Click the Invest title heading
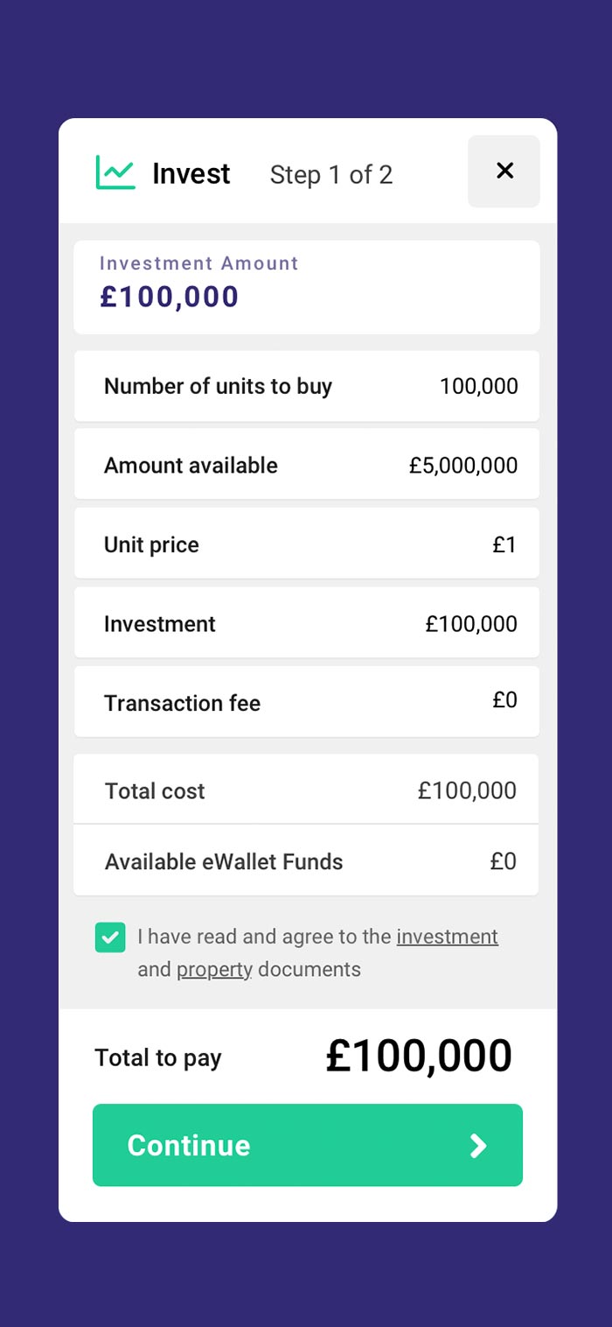Image resolution: width=612 pixels, height=1327 pixels. point(191,173)
